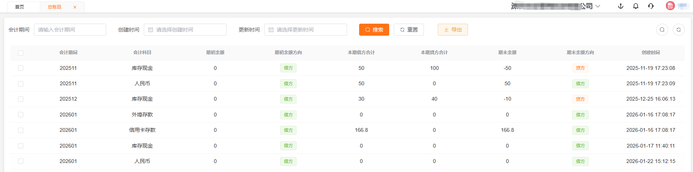Select checkbox for the 202512 库存现金 row
This screenshot has height=172, width=693.
[x=21, y=99]
